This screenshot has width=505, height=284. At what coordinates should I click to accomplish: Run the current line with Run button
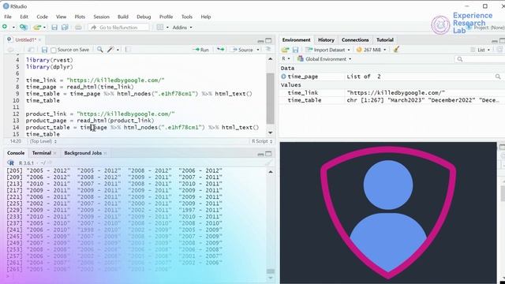(200, 50)
